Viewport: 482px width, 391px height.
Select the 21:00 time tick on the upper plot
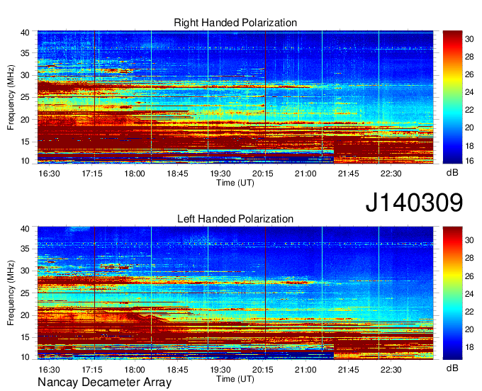coord(306,174)
